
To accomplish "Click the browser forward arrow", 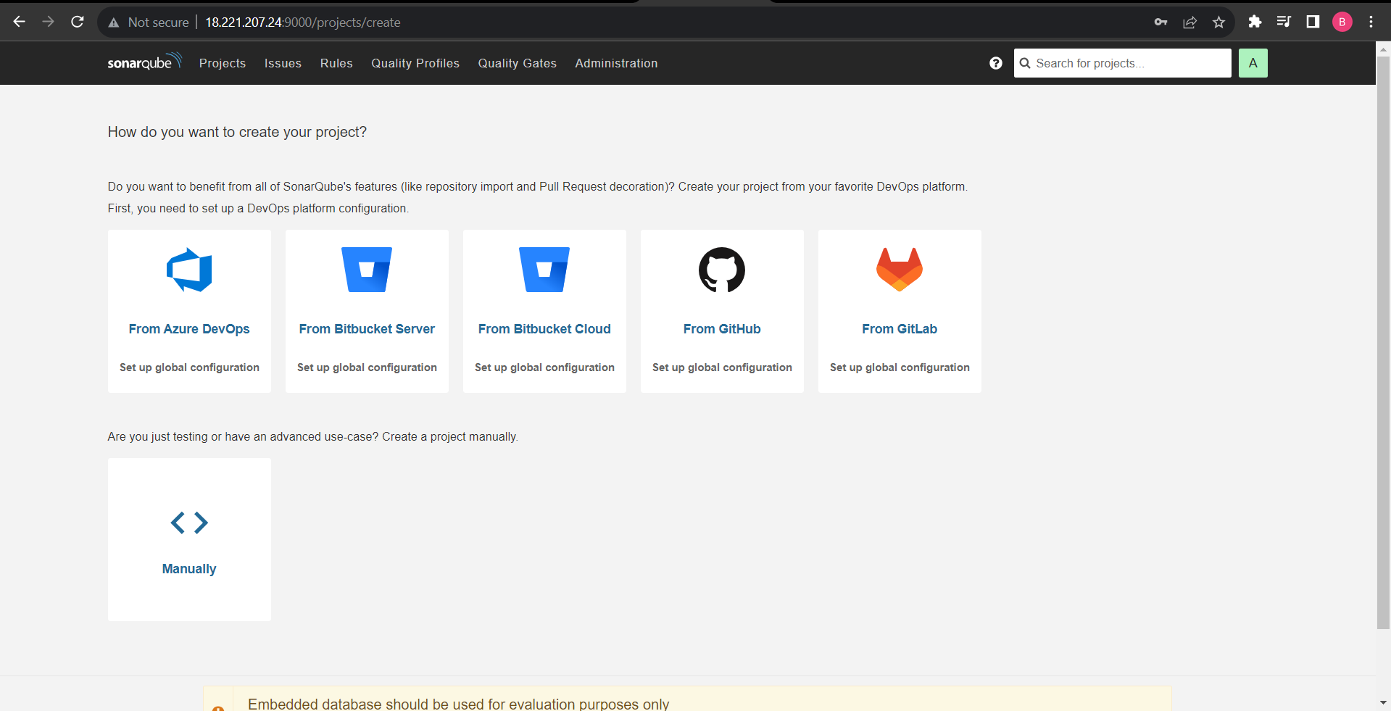I will 48,22.
